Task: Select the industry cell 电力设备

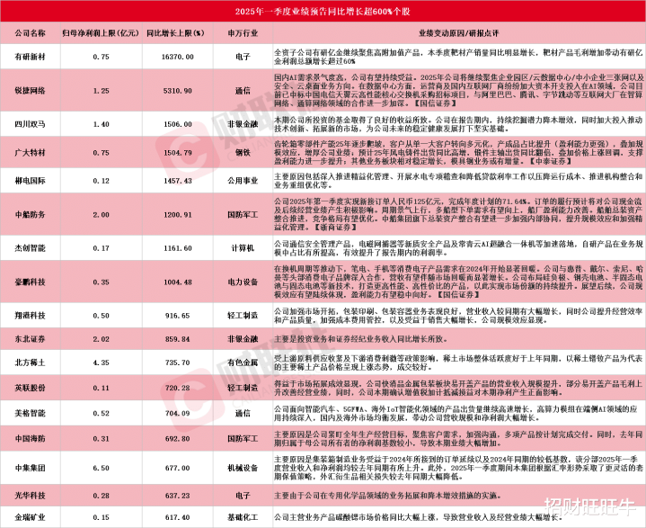Action: [x=243, y=282]
